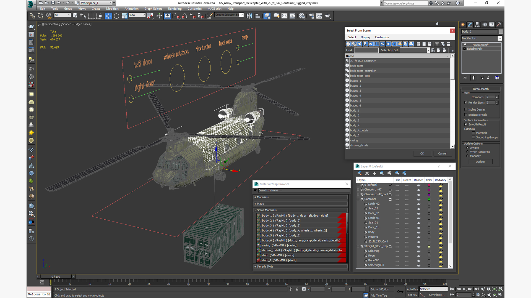Open Render Setup teapot icon

311,16
